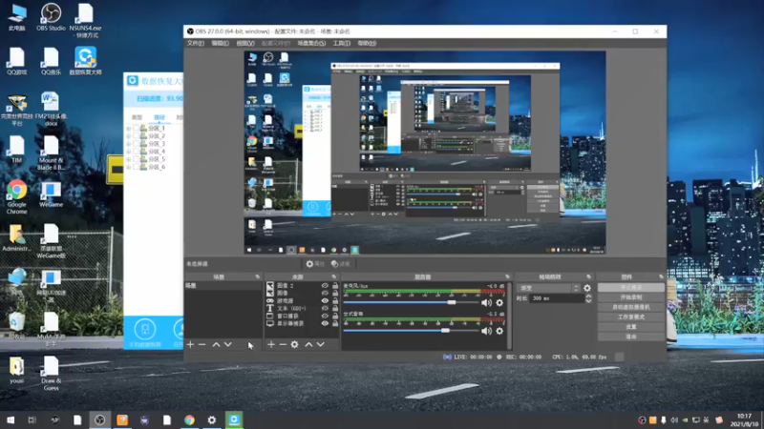Open the QQ音乐 desktop shortcut
This screenshot has width=764, height=429.
51,61
